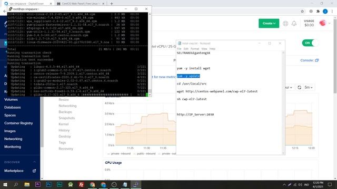337x189 pixels.
Task: Open DigitalOcean help support icon
Action: (x=285, y=23)
